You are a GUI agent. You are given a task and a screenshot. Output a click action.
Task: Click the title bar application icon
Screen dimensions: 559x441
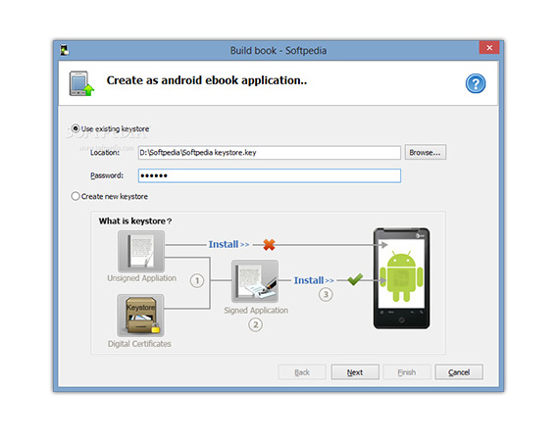pyautogui.click(x=65, y=50)
